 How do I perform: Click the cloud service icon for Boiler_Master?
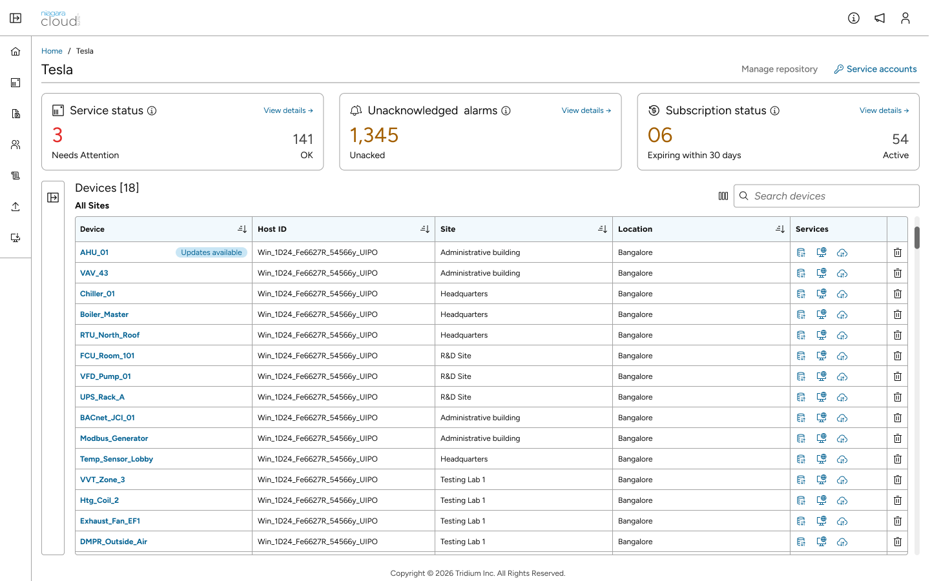(842, 314)
